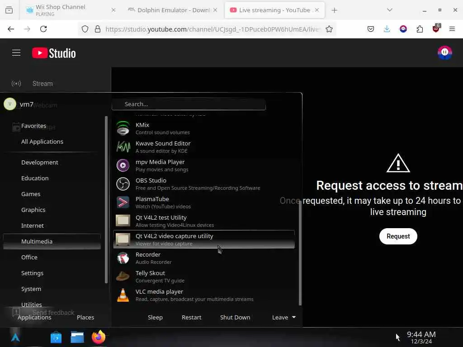Bookmark this page with star icon
463x347 pixels.
click(x=329, y=29)
